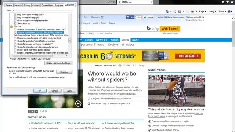Screen dimensions: 235x132
Task: Open the gear settings icon in title bar
Action: 232,2
